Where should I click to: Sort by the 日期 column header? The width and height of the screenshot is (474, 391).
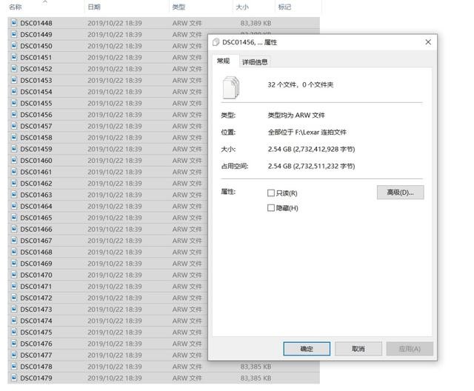[94, 7]
